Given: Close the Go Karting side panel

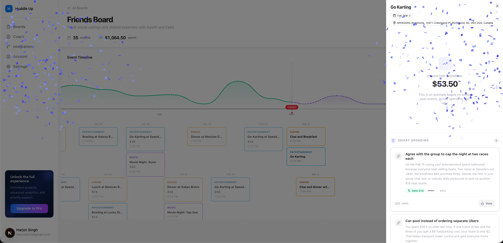Looking at the screenshot, I should (x=497, y=6).
